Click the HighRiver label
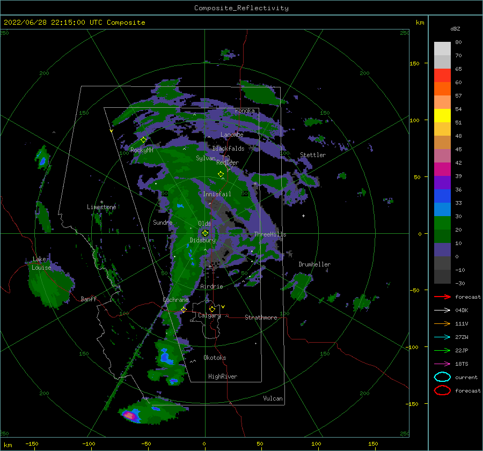The width and height of the screenshot is (483, 451). (x=222, y=376)
